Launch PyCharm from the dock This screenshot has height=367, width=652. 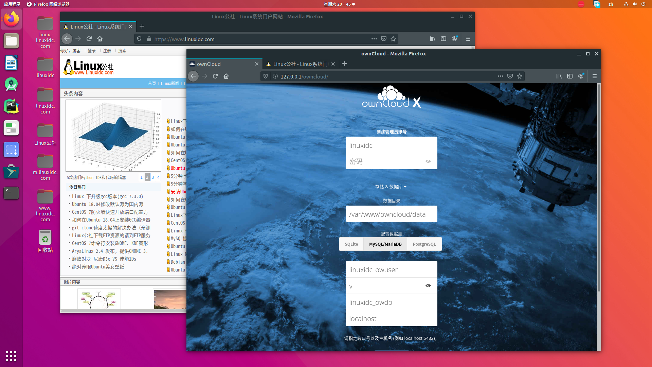point(11,106)
